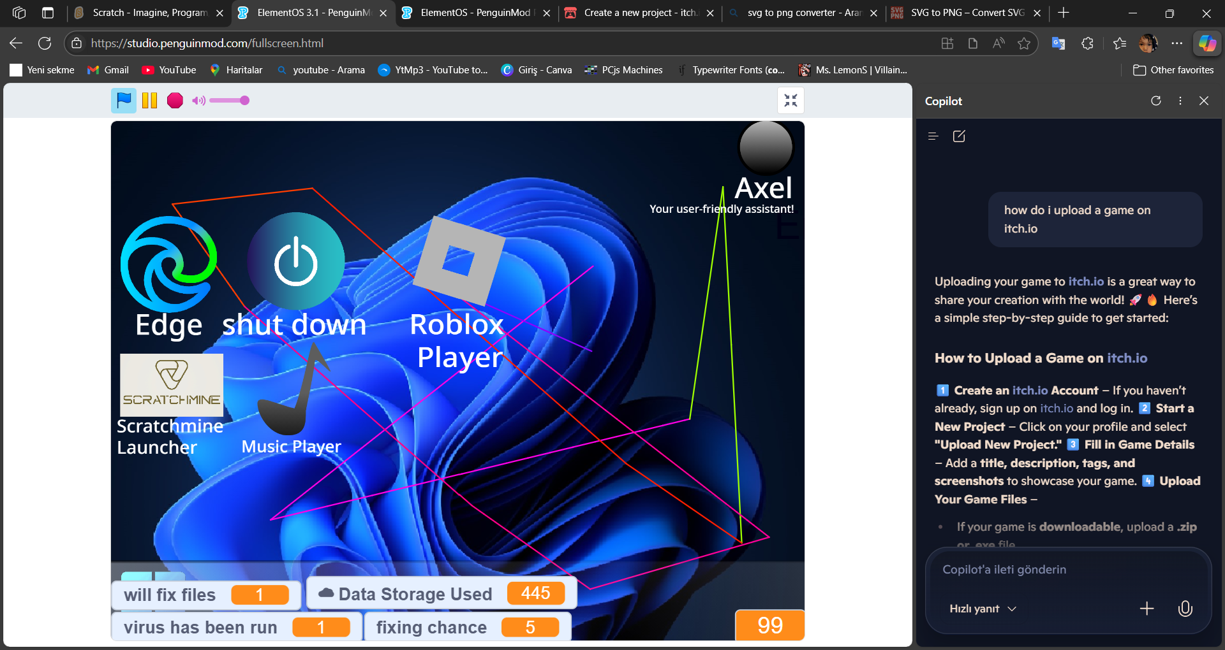Reload the page with refresh icon
This screenshot has width=1225, height=650.
click(x=45, y=43)
